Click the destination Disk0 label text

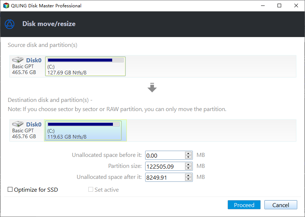coord(34,124)
